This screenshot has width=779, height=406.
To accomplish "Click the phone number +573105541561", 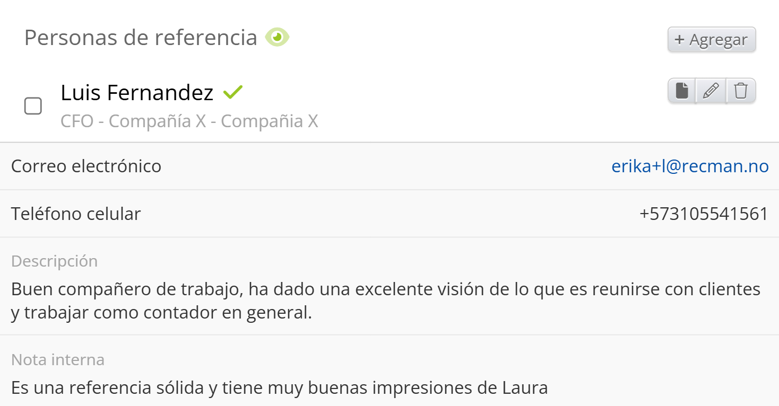I will click(704, 214).
